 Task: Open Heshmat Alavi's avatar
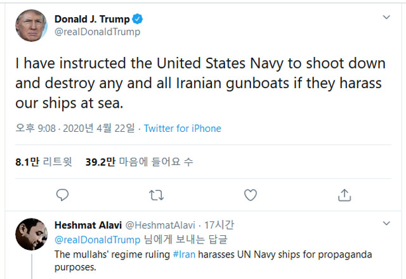[x=30, y=234]
